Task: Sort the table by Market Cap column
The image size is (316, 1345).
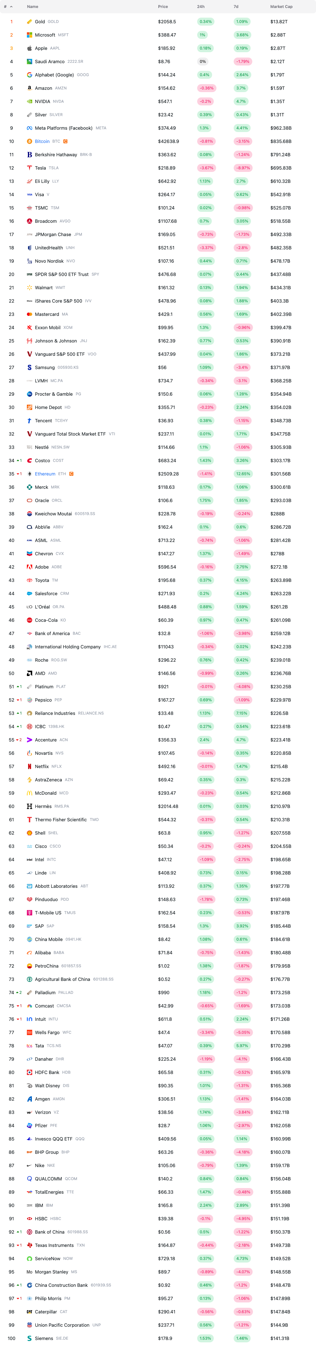Action: tap(281, 7)
